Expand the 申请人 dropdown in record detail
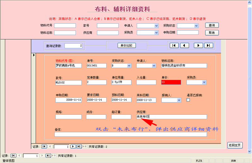Screen dimensions: 252x163 (x=154, y=66)
